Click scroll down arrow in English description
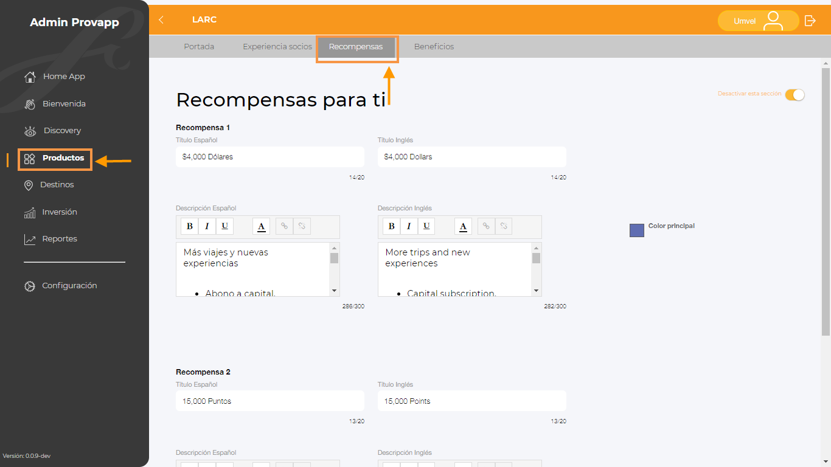Image resolution: width=831 pixels, height=467 pixels. [x=536, y=291]
